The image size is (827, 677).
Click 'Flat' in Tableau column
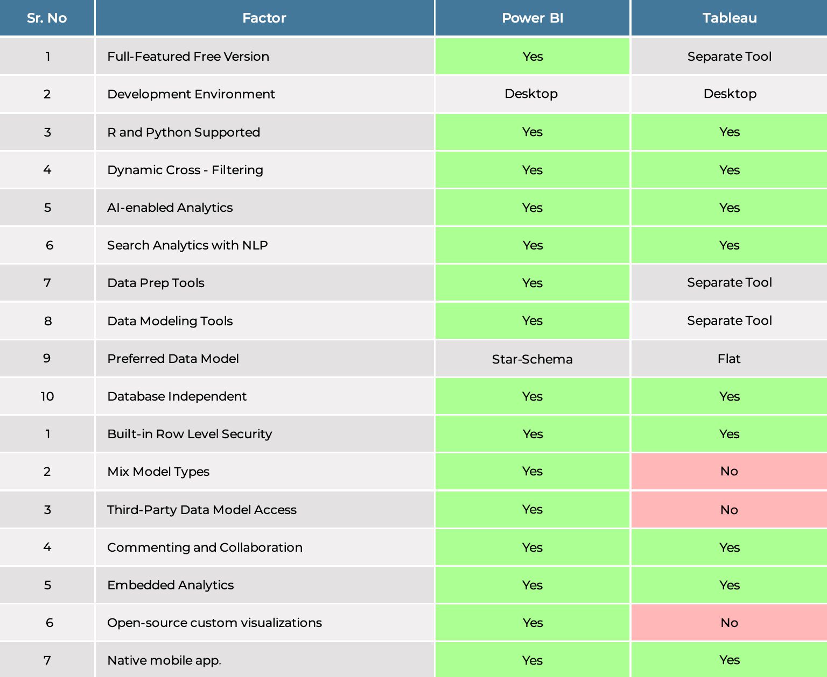pos(729,359)
